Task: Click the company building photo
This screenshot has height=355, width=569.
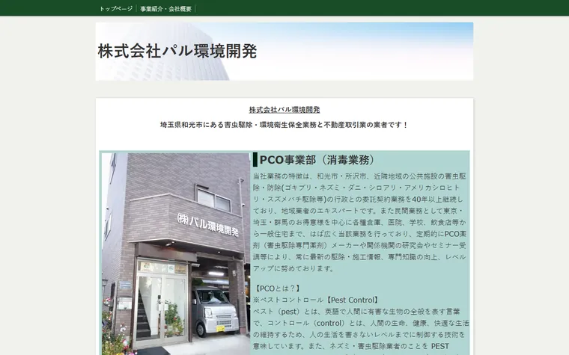Action: (x=176, y=253)
